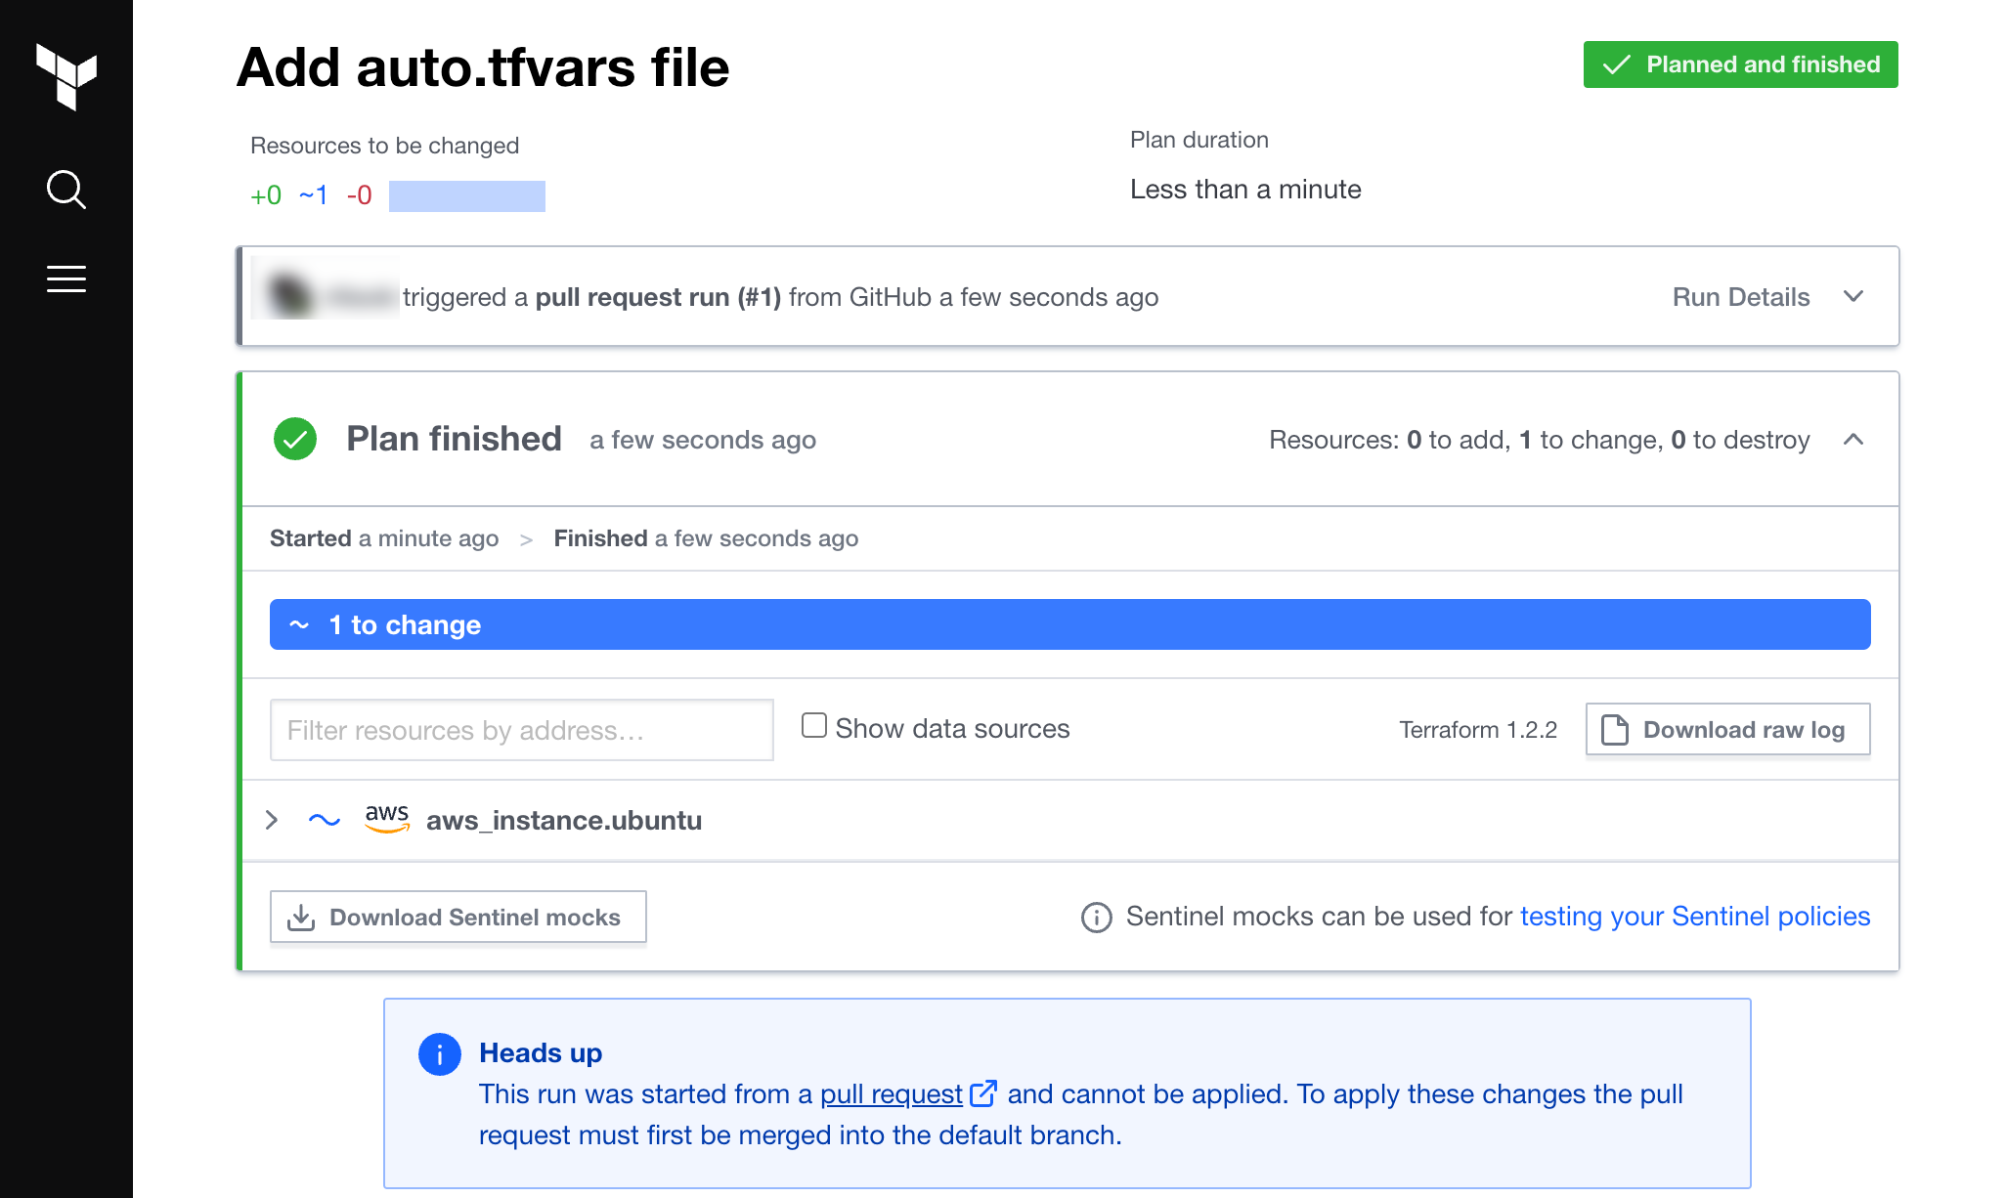Click the Run Details label
The width and height of the screenshot is (2005, 1198).
point(1741,296)
